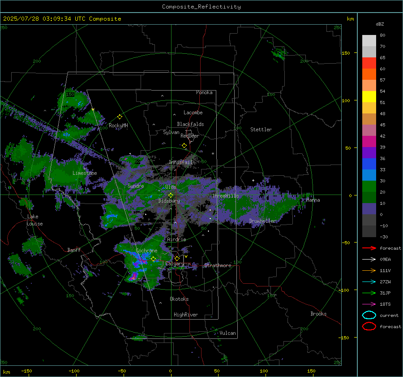Click the Cochrane city label
The width and height of the screenshot is (403, 377).
tap(146, 251)
